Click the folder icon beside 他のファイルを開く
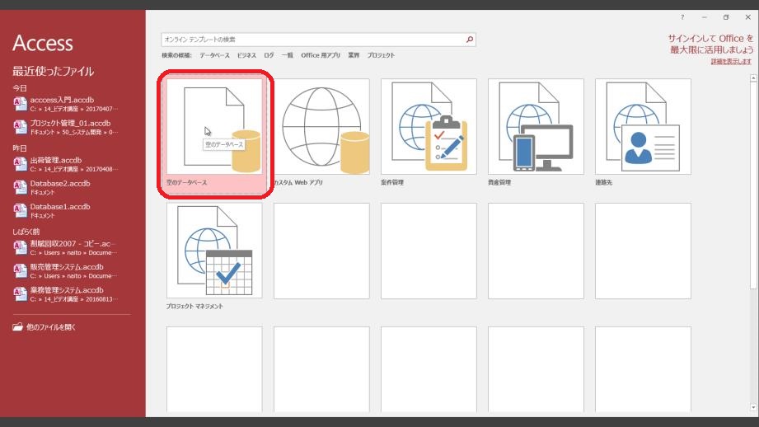This screenshot has width=759, height=427. 18,326
